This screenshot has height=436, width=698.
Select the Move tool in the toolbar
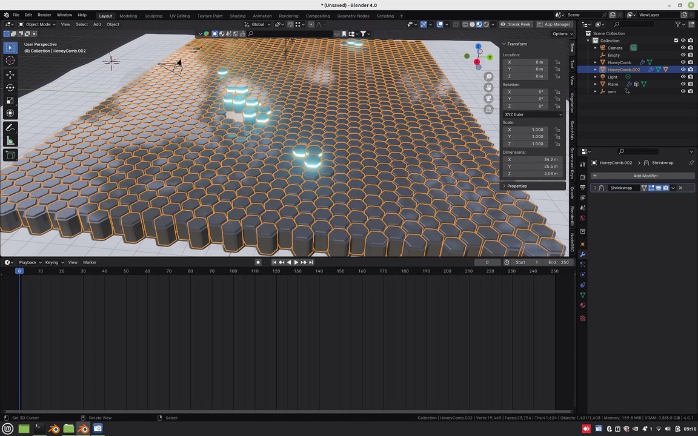(10, 74)
